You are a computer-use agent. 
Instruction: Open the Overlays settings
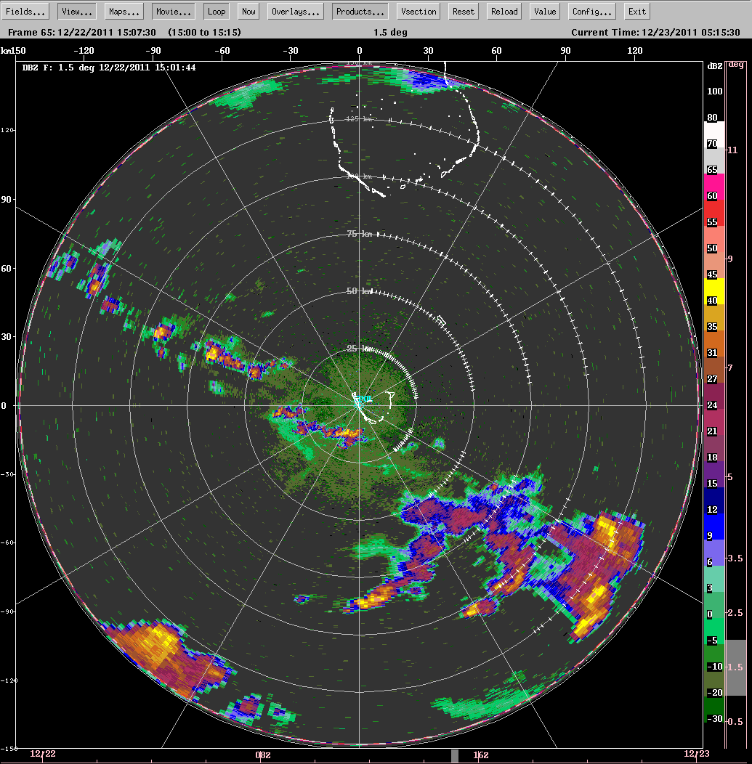(x=296, y=12)
